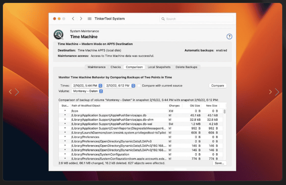Click the SM changes value
286x185 pixels.
171,124
